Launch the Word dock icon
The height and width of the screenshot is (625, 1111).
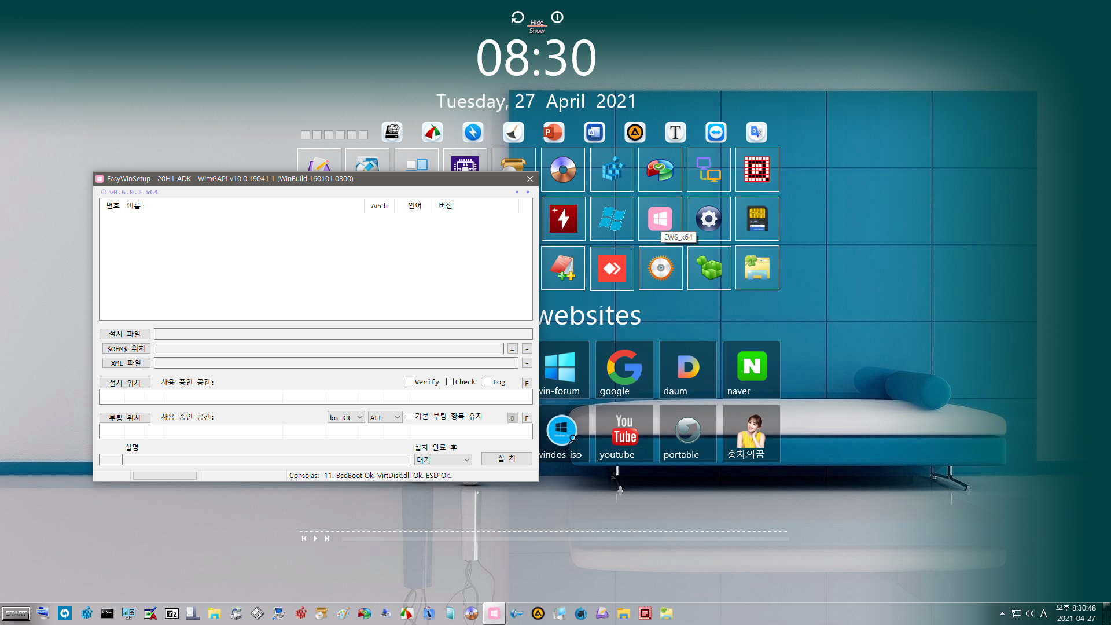(594, 133)
